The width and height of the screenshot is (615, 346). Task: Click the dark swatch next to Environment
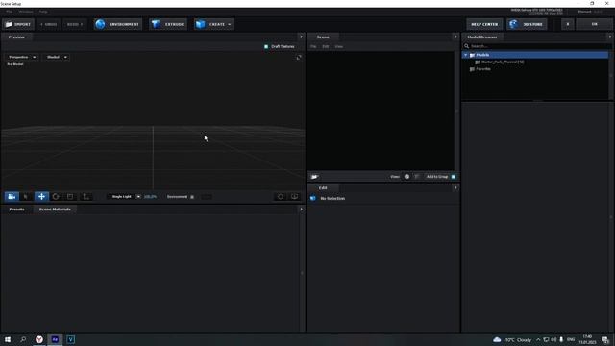207,196
